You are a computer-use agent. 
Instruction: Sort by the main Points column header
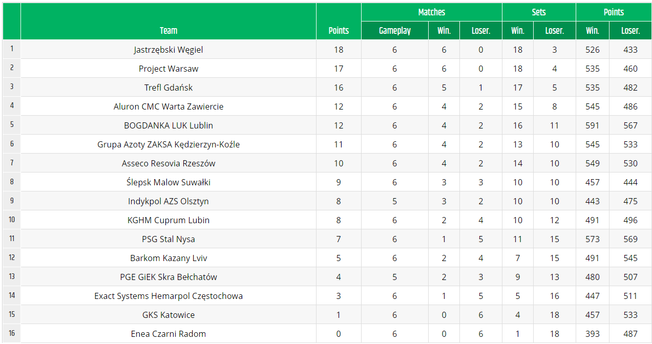click(x=339, y=31)
